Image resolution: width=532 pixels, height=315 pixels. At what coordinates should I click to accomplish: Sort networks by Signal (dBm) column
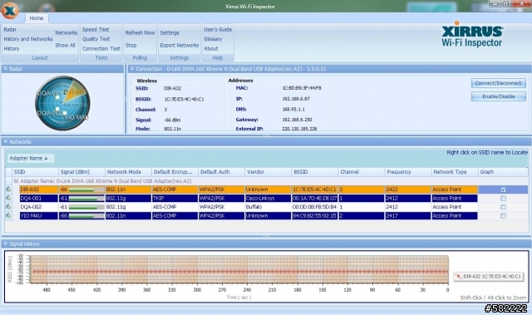pyautogui.click(x=81, y=171)
